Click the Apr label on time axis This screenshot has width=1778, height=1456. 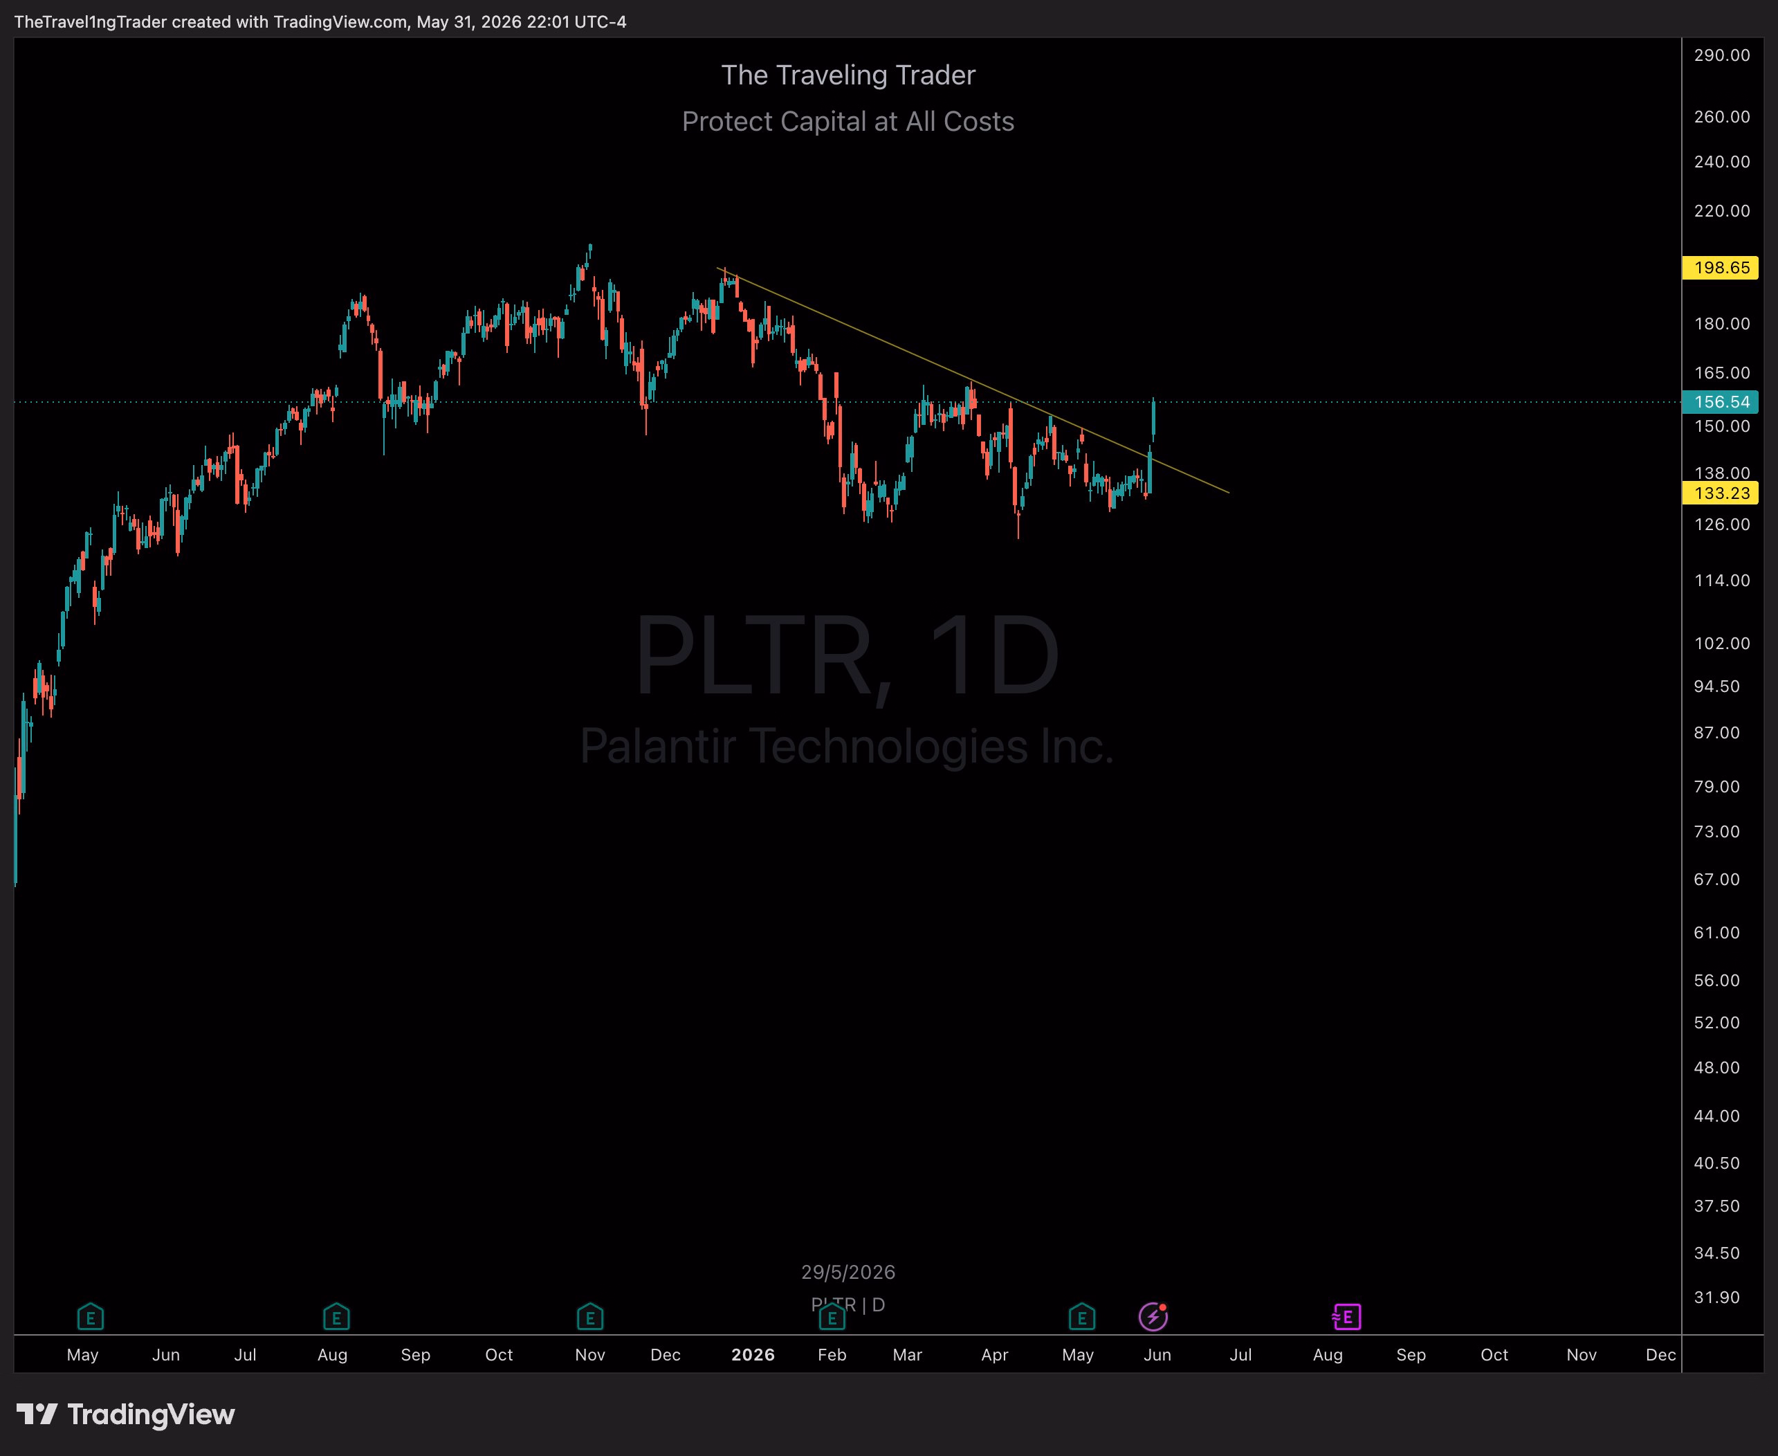[x=994, y=1354]
